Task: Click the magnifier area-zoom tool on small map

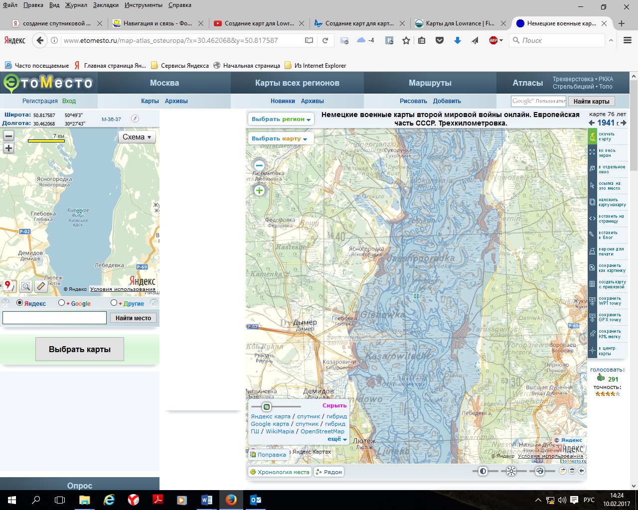Action: (x=25, y=286)
